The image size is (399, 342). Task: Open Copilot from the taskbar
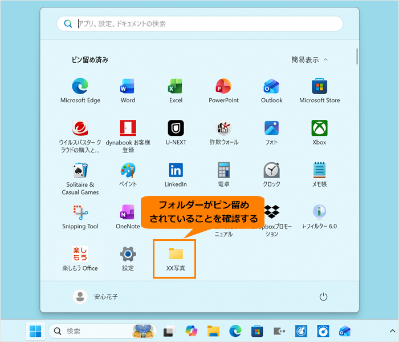[x=192, y=331]
